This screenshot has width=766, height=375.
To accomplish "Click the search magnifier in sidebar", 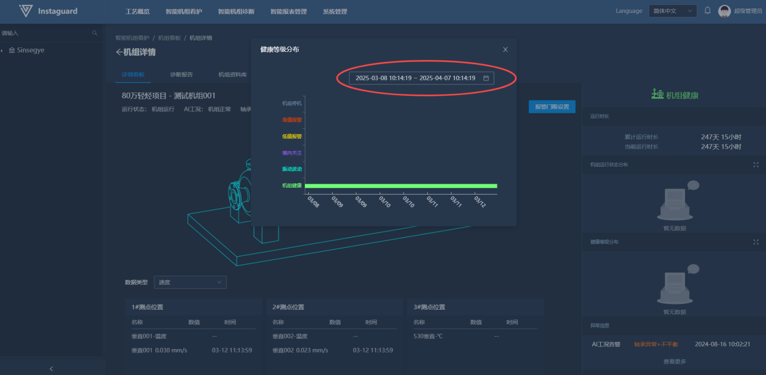I will [95, 33].
